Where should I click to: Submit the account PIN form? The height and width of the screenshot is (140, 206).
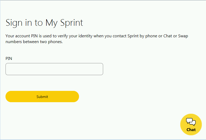tap(42, 97)
